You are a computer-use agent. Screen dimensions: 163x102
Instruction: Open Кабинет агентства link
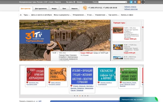coord(131,9)
